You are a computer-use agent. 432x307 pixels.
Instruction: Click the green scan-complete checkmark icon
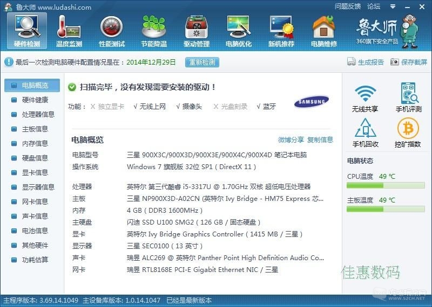[x=72, y=87]
